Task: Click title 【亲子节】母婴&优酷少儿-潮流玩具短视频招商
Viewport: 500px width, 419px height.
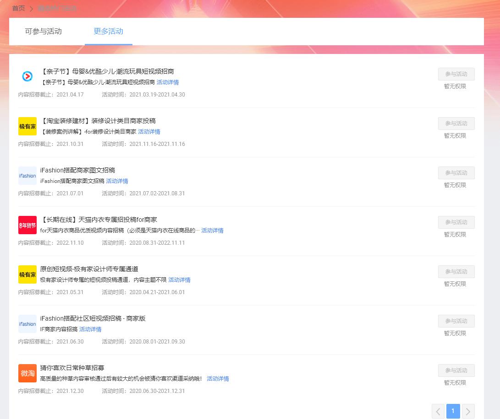Action: tap(107, 71)
